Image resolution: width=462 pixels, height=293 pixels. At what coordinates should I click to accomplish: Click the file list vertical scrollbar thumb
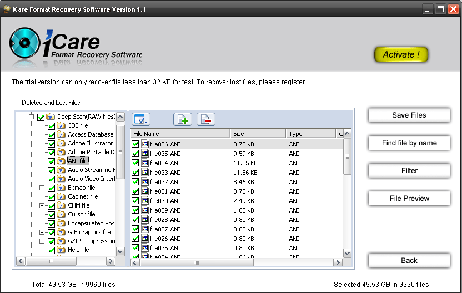(x=348, y=156)
